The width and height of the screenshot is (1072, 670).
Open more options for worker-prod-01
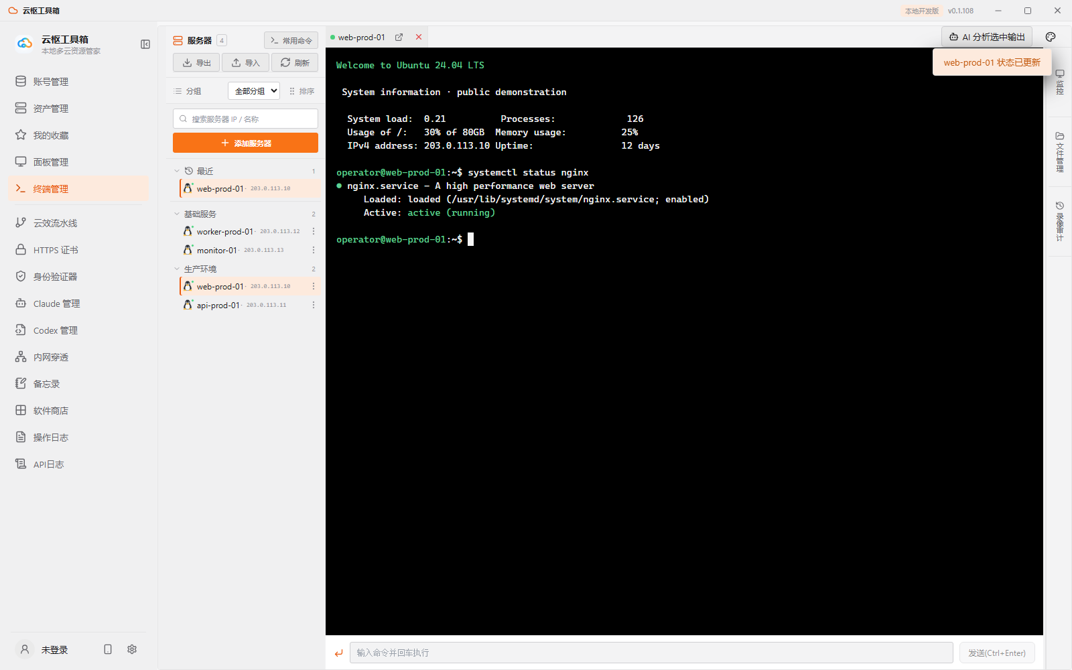[313, 231]
